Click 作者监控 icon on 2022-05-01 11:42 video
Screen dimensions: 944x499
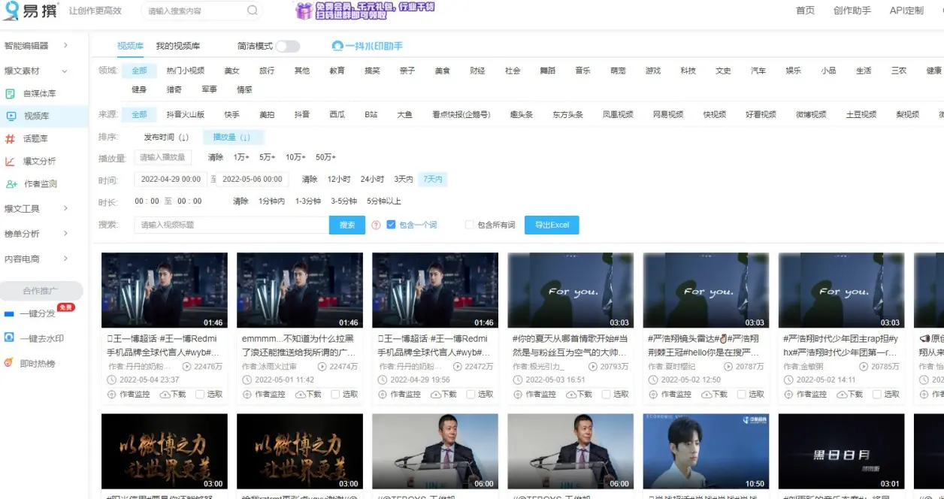247,394
